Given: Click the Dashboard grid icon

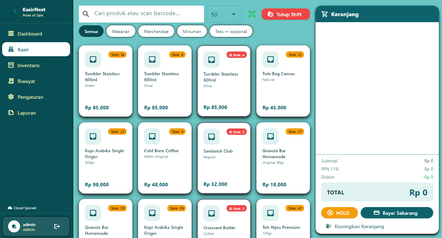Looking at the screenshot, I should click(11, 34).
